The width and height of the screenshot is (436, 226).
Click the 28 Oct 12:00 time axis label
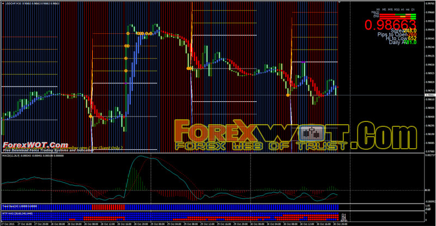tap(108, 224)
